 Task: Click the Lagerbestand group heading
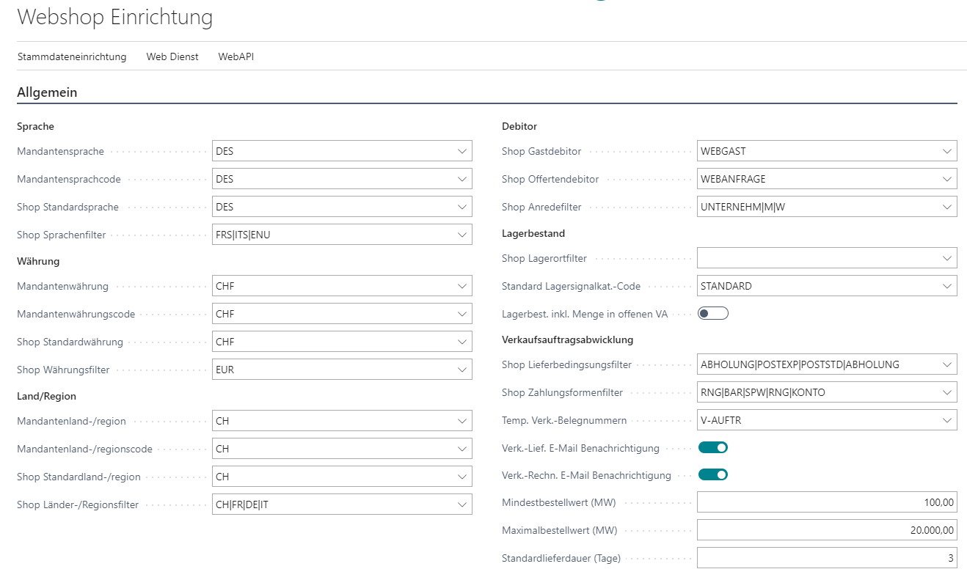pos(533,233)
